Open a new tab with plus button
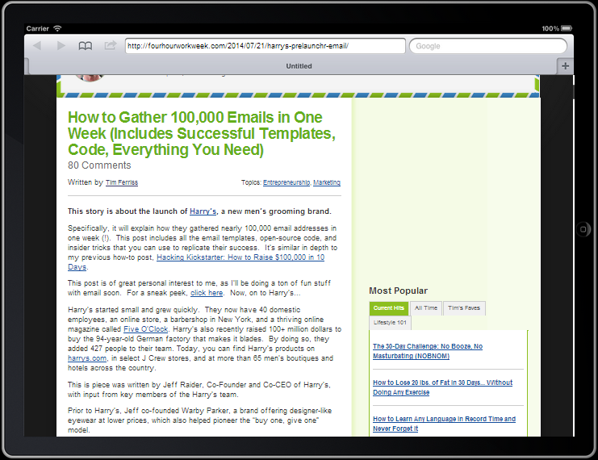 565,66
